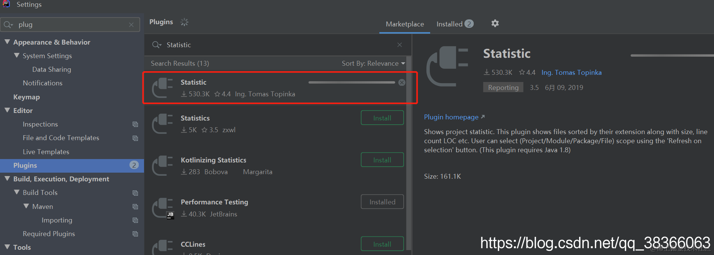The image size is (714, 255).
Task: Collapse the System Settings node
Action: click(17, 56)
